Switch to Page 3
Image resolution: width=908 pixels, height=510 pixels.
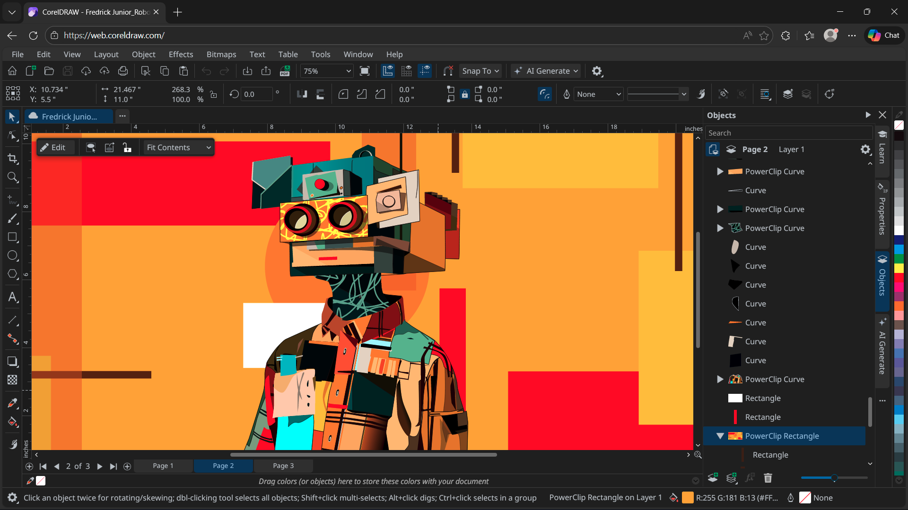pos(283,466)
